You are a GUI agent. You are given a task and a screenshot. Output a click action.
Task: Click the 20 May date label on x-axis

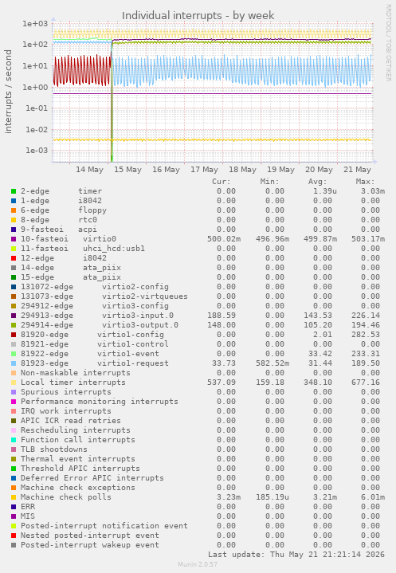[319, 170]
